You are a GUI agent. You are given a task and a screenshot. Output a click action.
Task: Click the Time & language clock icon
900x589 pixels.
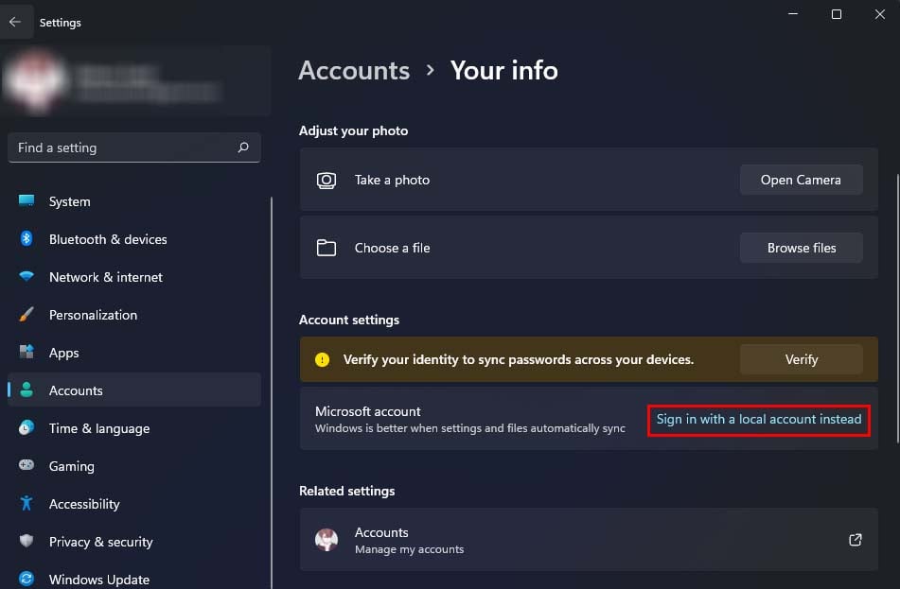coord(26,428)
